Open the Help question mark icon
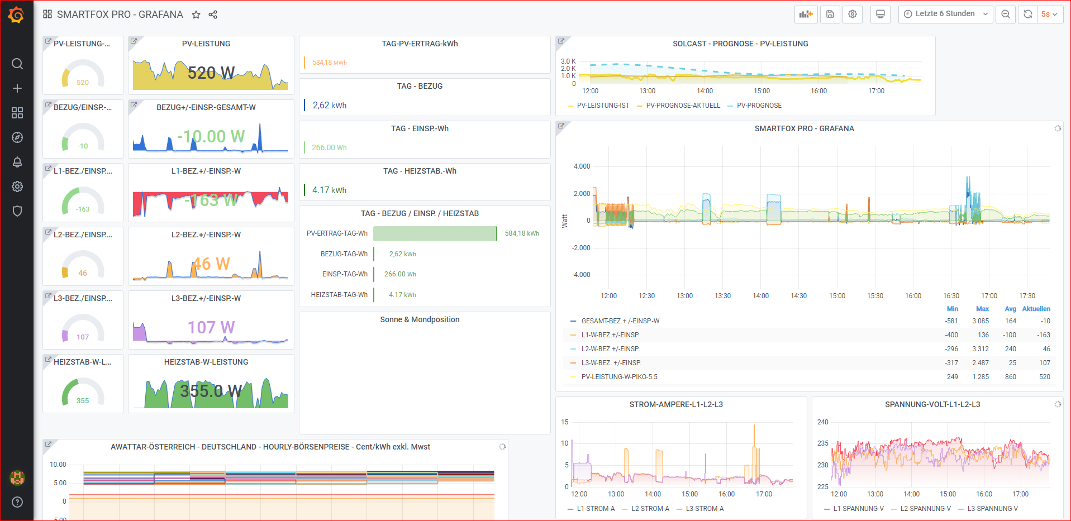The width and height of the screenshot is (1071, 521). [17, 502]
